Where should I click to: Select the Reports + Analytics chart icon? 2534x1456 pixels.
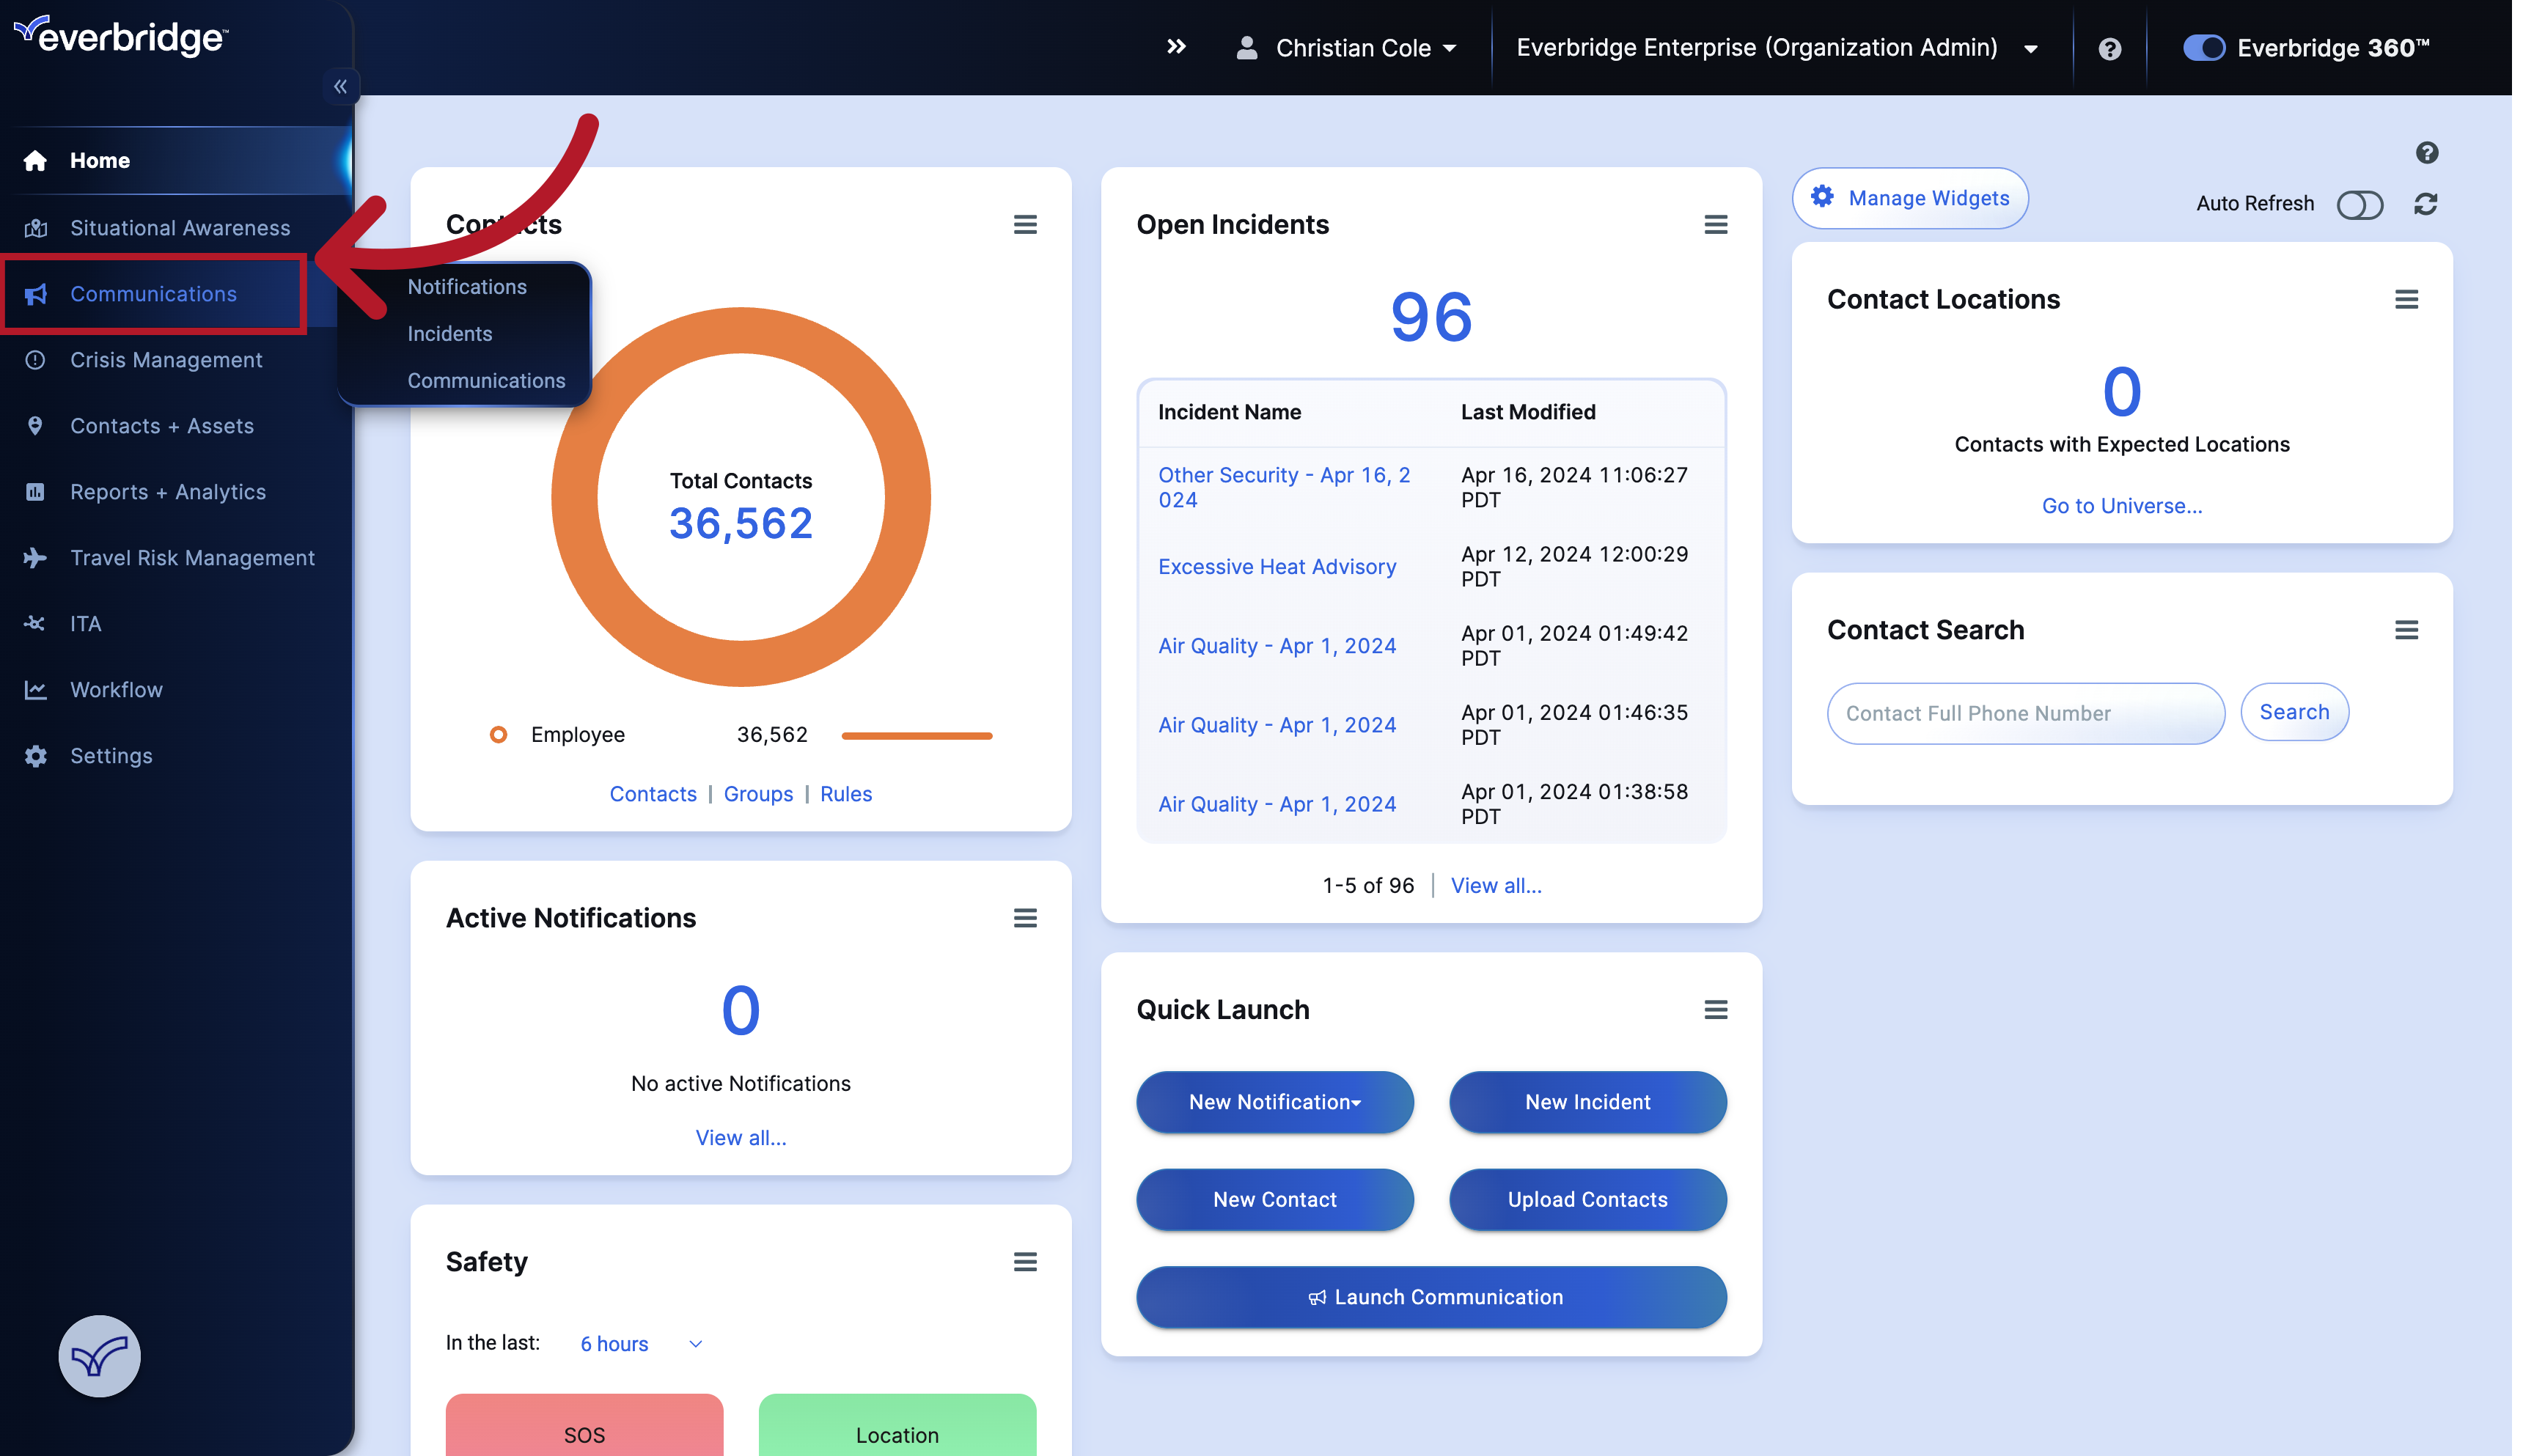coord(36,491)
